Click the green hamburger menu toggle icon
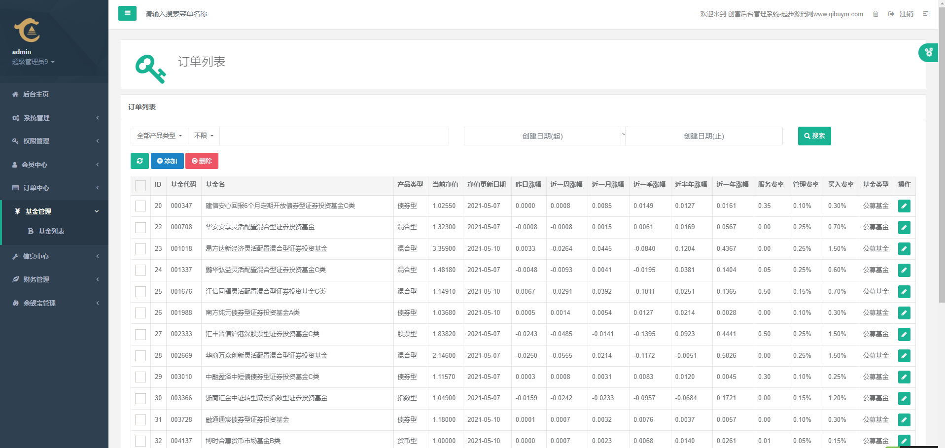The width and height of the screenshot is (945, 448). 127,13
